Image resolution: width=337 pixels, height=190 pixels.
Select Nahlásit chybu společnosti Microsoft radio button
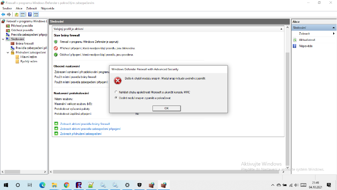coord(116,92)
